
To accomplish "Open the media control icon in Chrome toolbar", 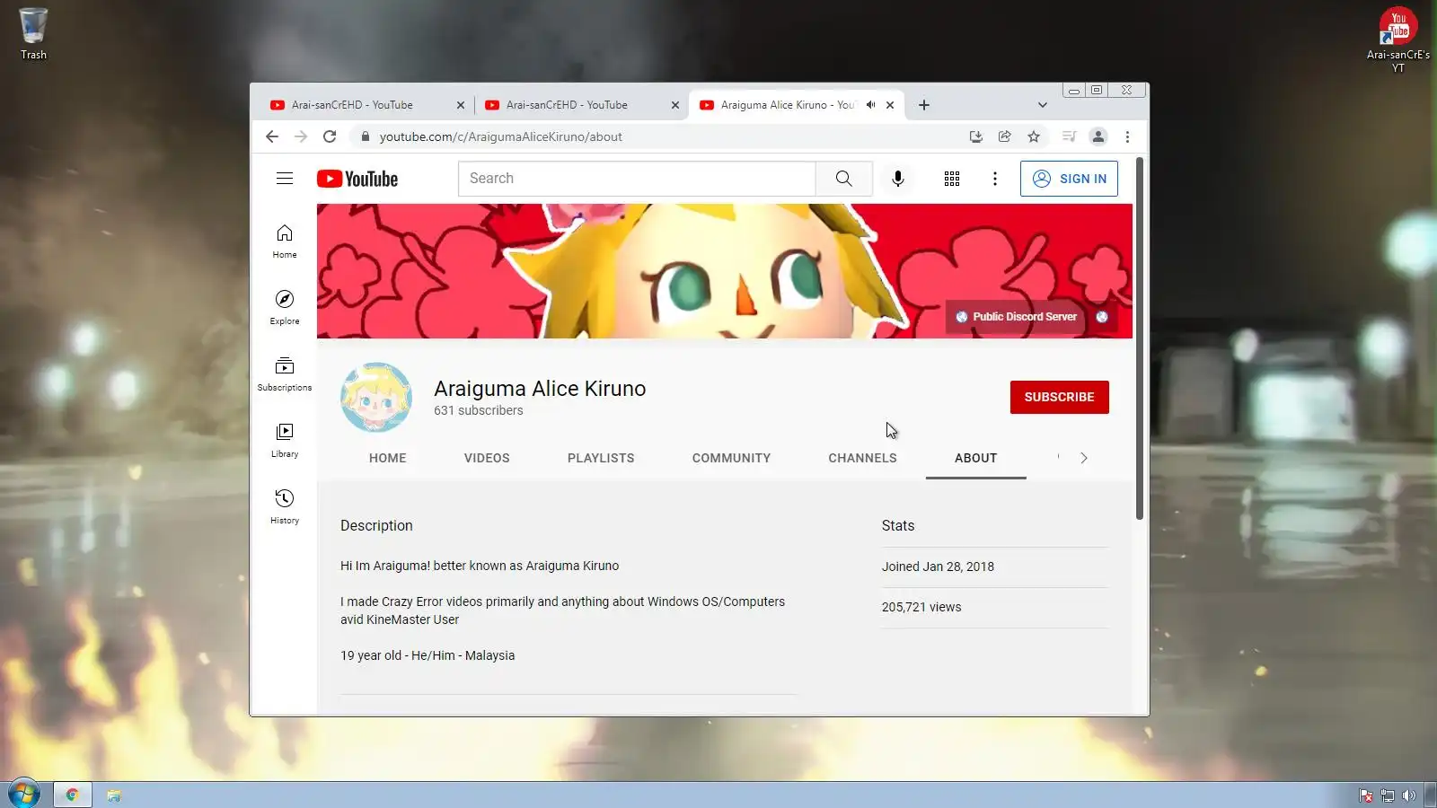I will [x=1069, y=136].
